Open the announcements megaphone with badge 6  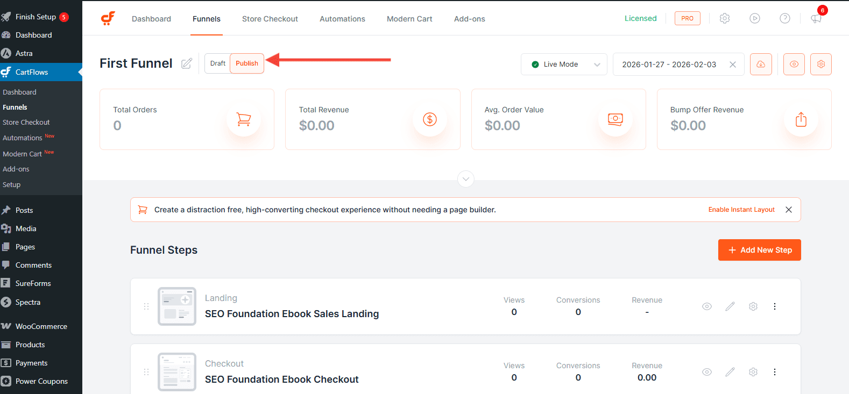pos(816,18)
